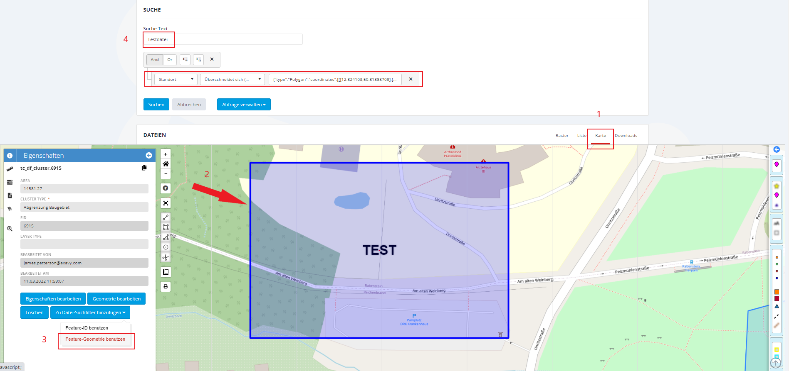789x371 pixels.
Task: Select the scissors cut tool
Action: (166, 257)
